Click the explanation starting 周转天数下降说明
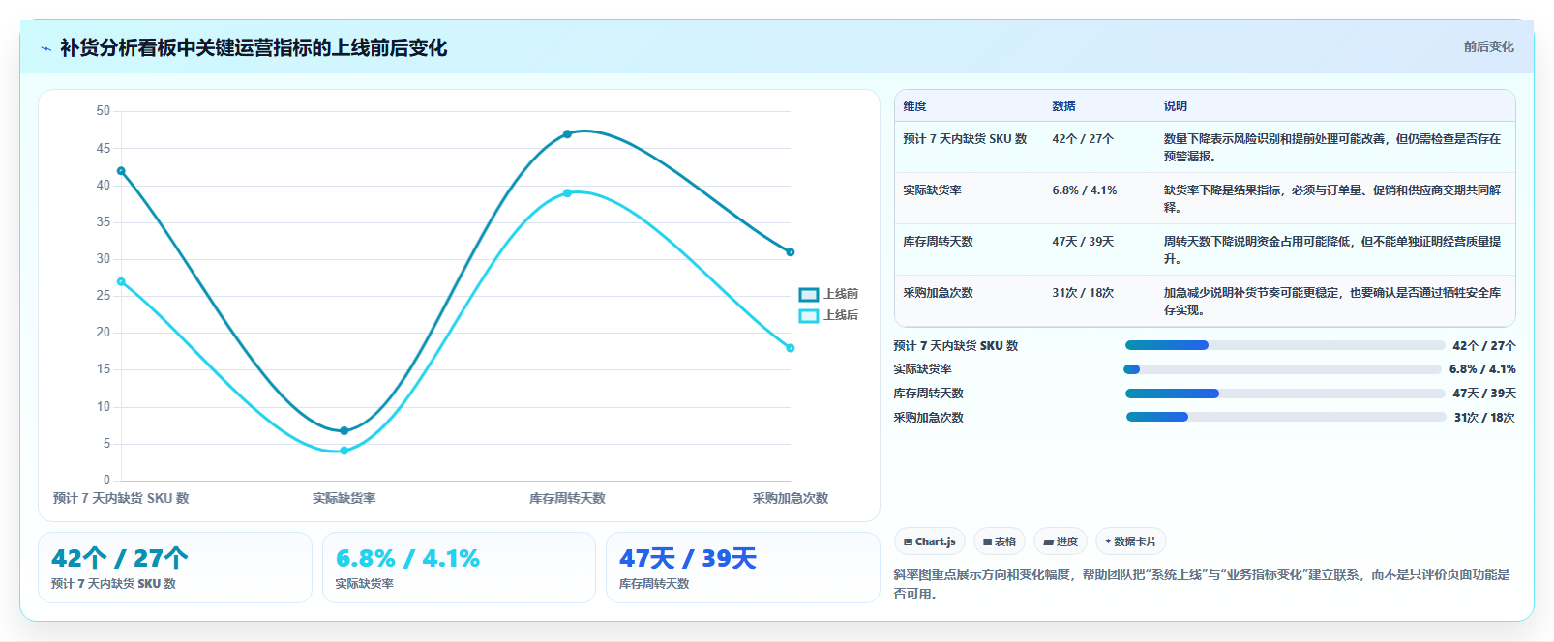The width and height of the screenshot is (1554, 642). (1331, 250)
